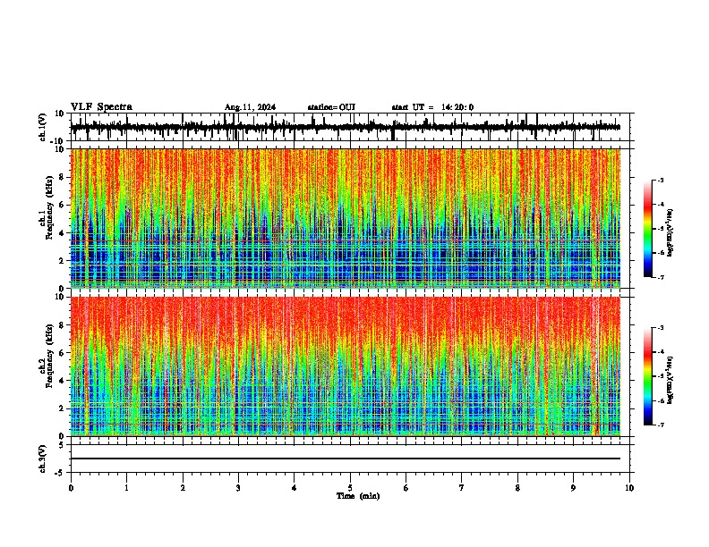709x547 pixels.
Task: Click the time axis tick label "10"
Action: [x=629, y=488]
